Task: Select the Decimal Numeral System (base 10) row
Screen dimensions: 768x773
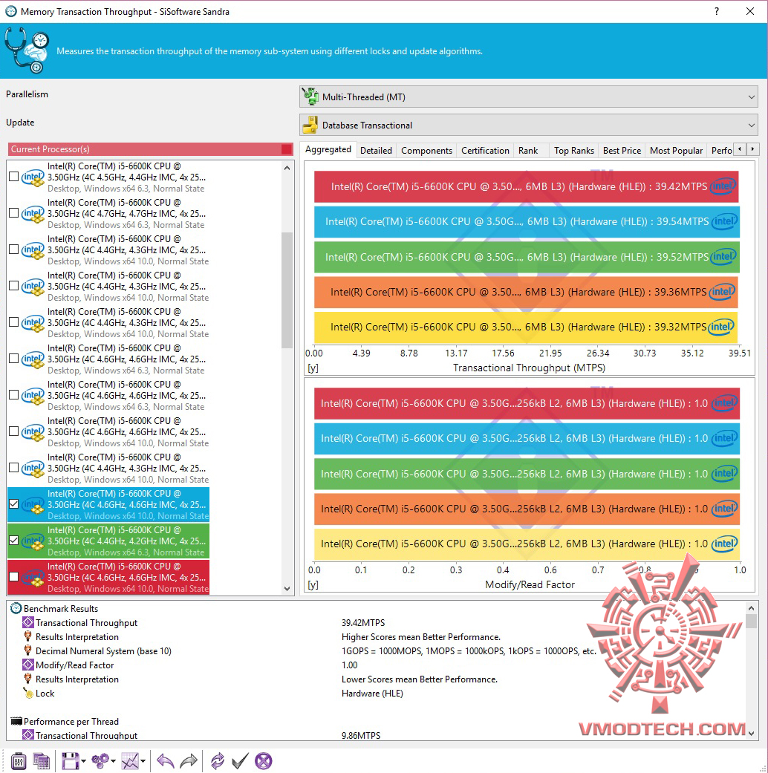Action: pyautogui.click(x=377, y=650)
